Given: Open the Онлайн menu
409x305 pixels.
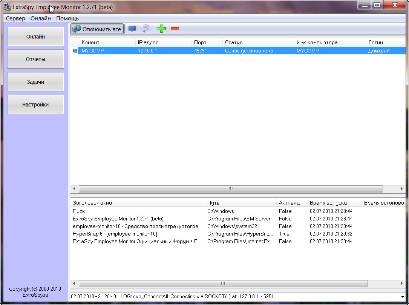Looking at the screenshot, I should (x=41, y=18).
